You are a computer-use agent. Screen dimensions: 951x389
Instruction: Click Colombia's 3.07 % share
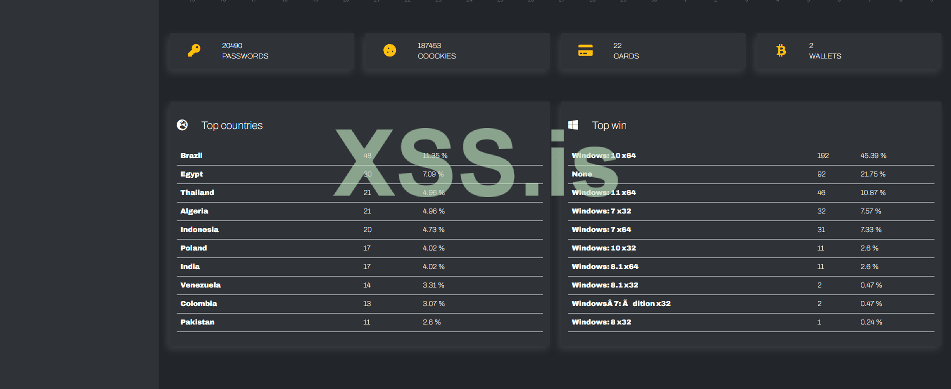434,303
